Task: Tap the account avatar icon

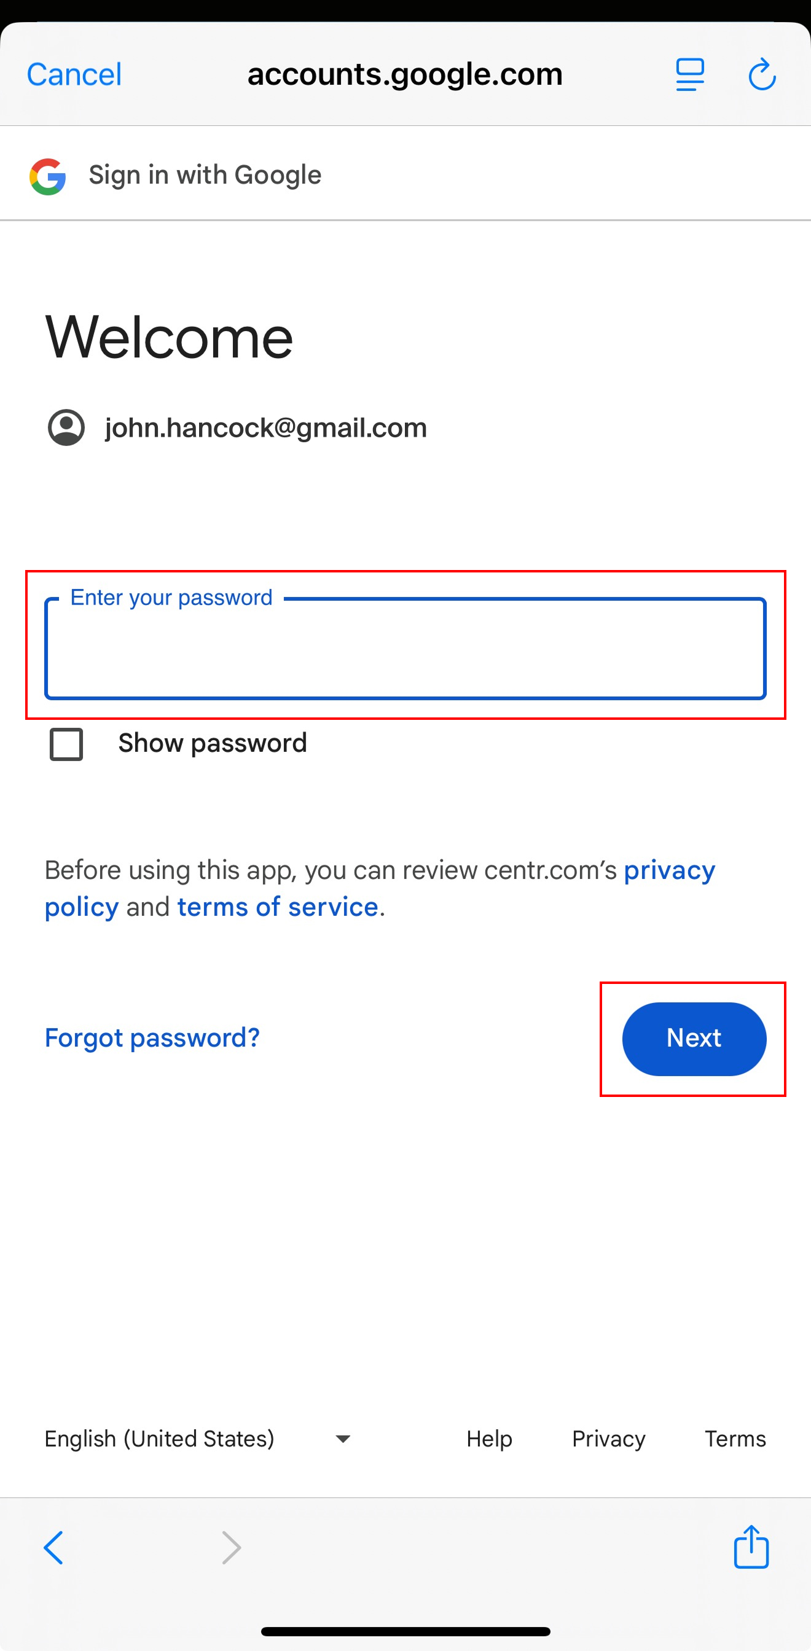Action: [66, 427]
